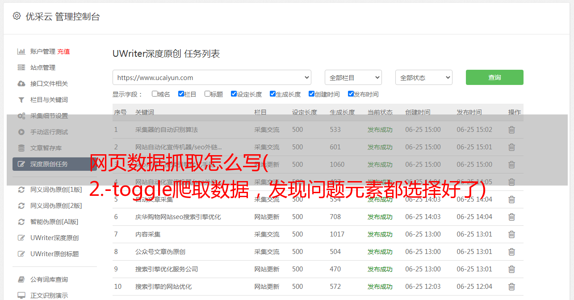Click generated length value 533 in row 1
Viewport: 574px width, 300px height.
coord(335,130)
